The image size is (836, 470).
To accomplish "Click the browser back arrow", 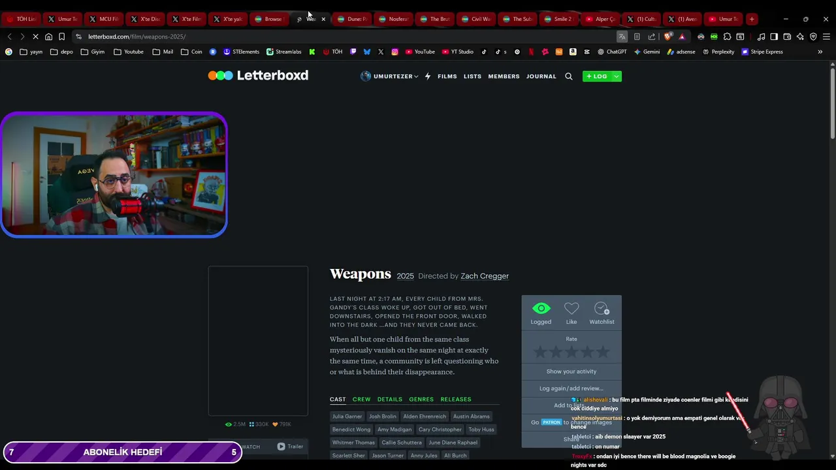I will coord(9,37).
